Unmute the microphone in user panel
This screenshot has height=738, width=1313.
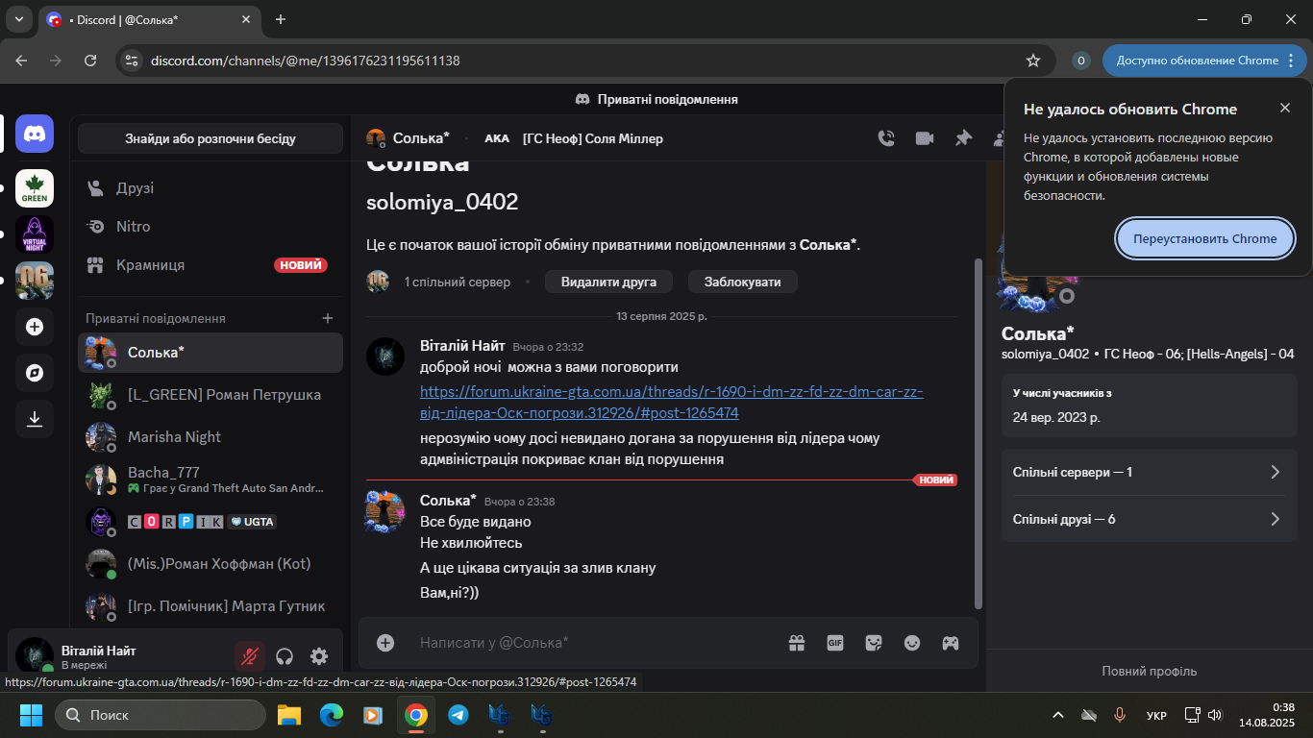[x=250, y=656]
